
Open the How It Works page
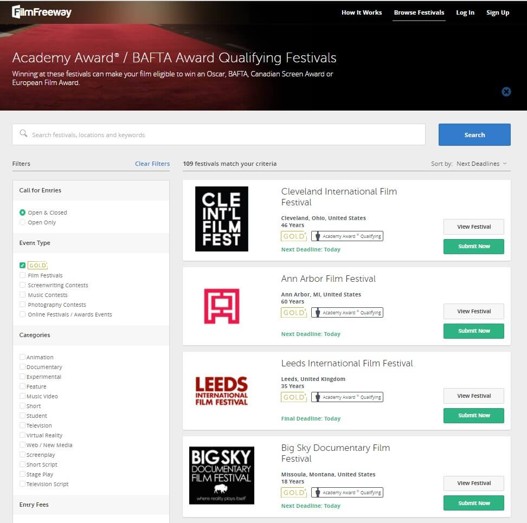[x=362, y=12]
